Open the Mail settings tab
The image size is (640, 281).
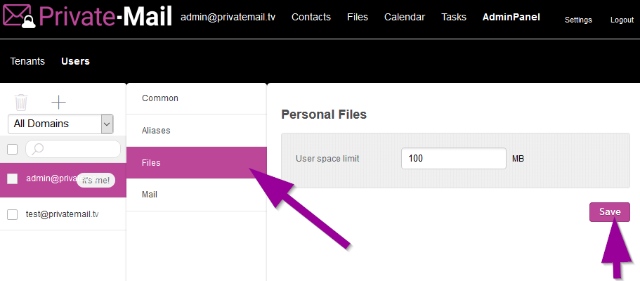point(150,195)
